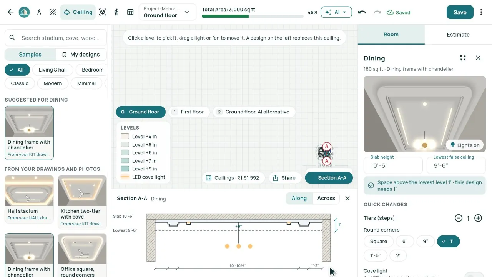The width and height of the screenshot is (492, 277).
Task: Go back using the arrow icon
Action: click(11, 12)
